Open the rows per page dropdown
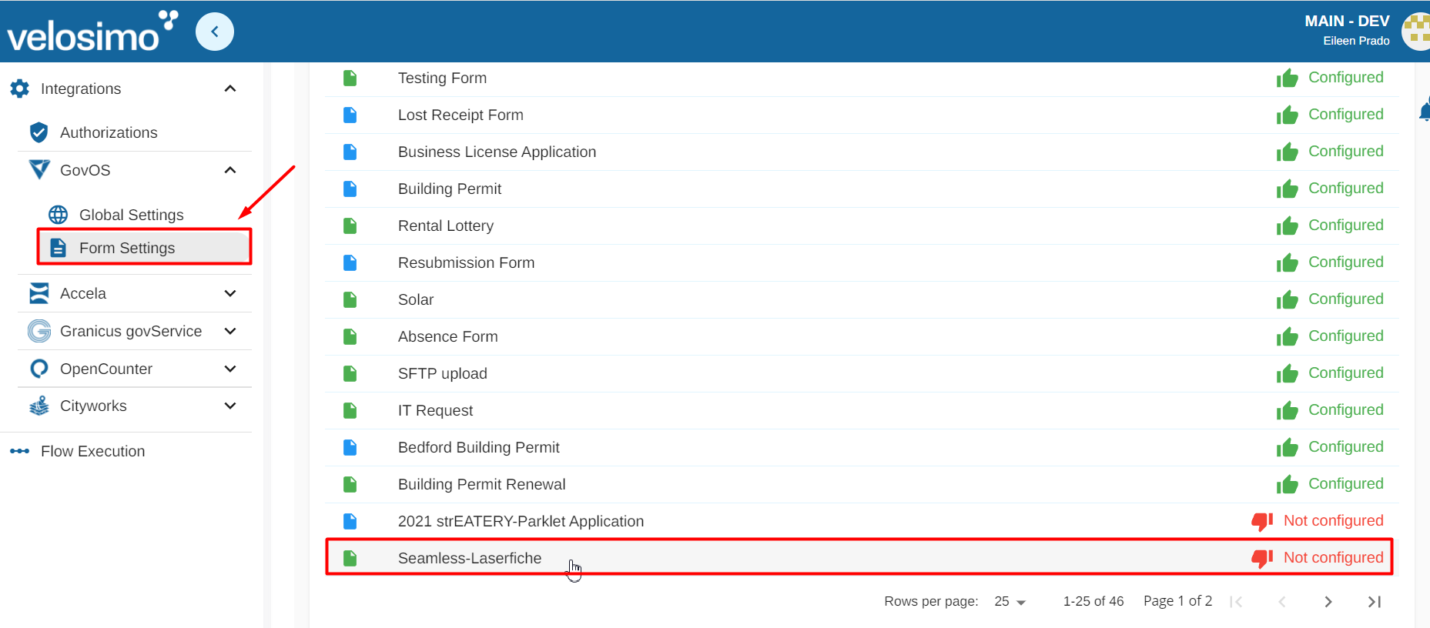 1010,602
